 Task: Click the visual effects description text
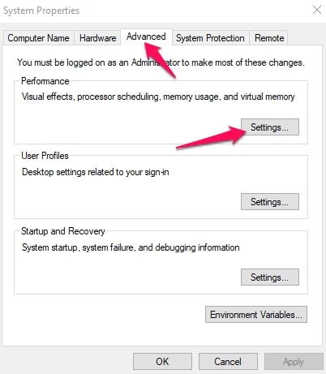point(158,97)
